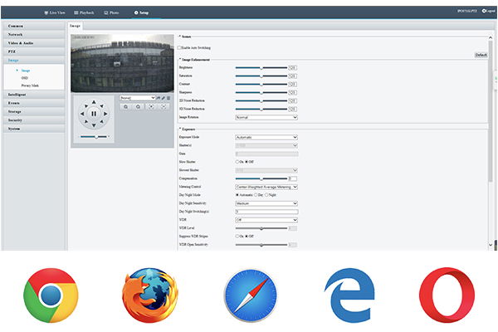Image resolution: width=498 pixels, height=332 pixels.
Task: Select Privacy Mask in the Image submenu
Action: 30,85
